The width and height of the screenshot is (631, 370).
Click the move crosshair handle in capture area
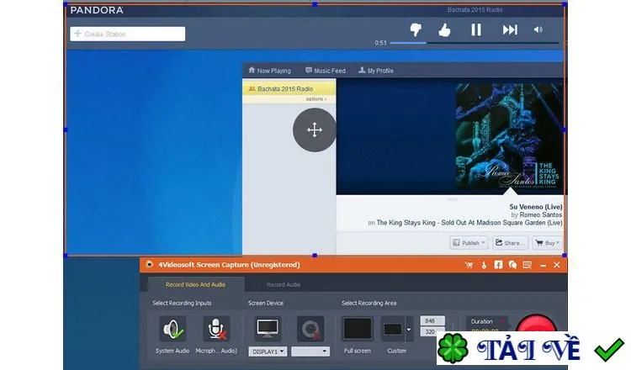[315, 129]
